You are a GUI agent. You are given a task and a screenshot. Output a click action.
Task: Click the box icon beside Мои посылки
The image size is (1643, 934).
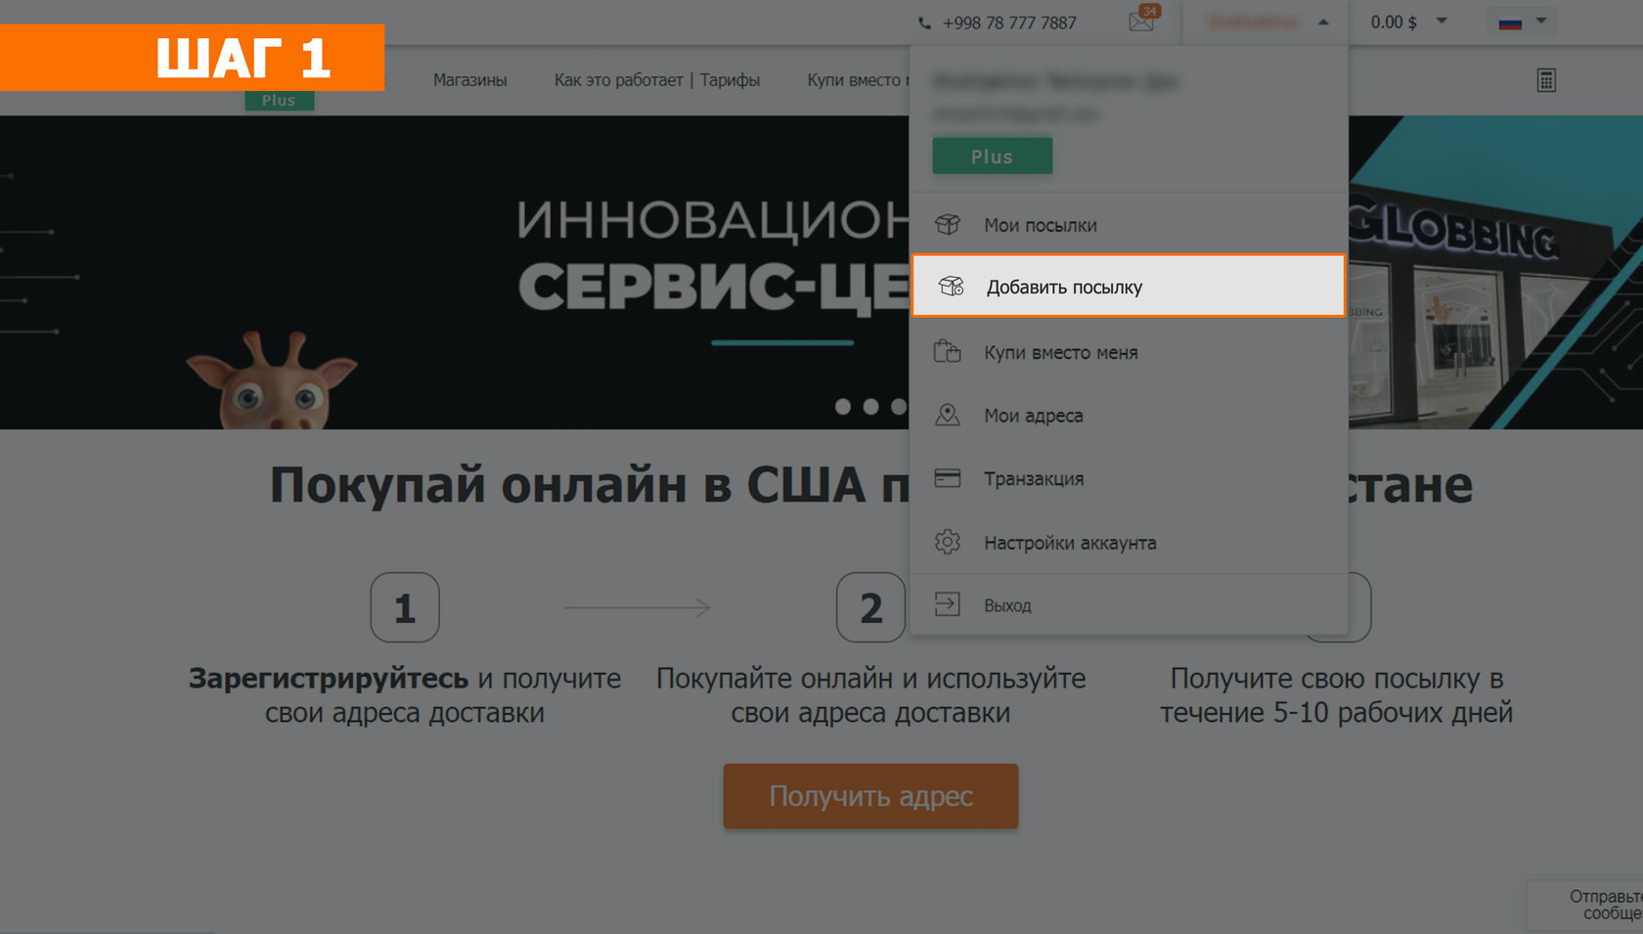pyautogui.click(x=947, y=225)
